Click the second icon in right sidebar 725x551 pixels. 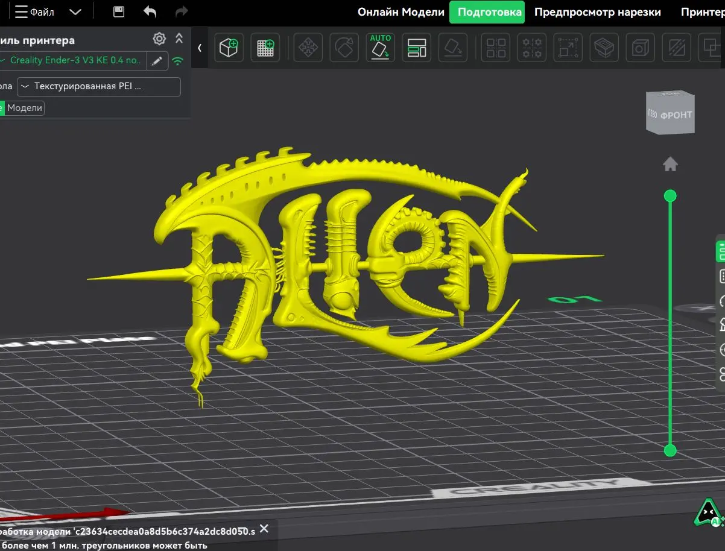tap(722, 277)
